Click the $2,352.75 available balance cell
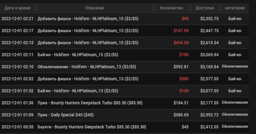256x134 pixels. 209,19
